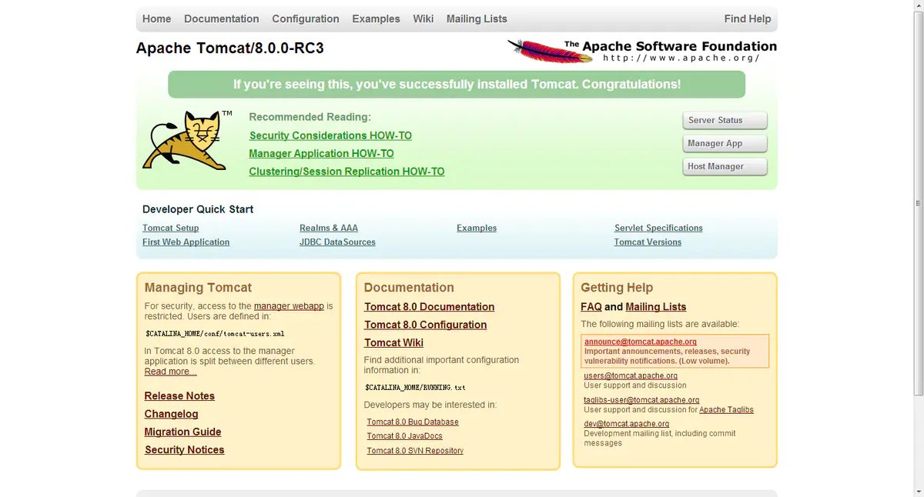The image size is (924, 497).
Task: Open the Servlet Specifications link
Action: (x=658, y=228)
